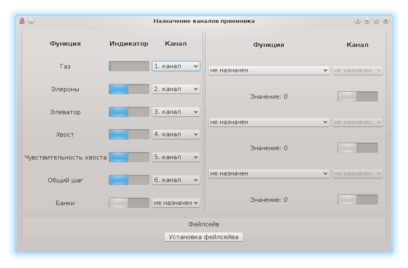Click the indicator beside the bottom Значение label
Screen dimensions: 408x268
[357, 199]
